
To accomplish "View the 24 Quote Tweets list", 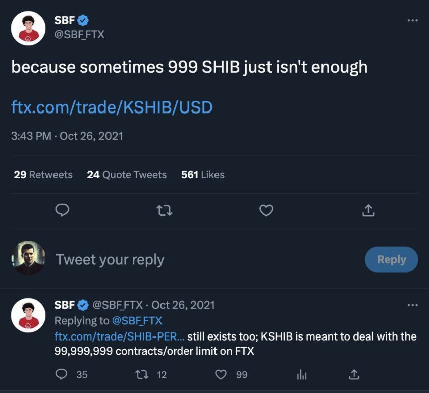I will pos(127,175).
